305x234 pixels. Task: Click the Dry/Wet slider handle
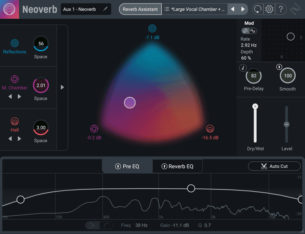(x=255, y=107)
